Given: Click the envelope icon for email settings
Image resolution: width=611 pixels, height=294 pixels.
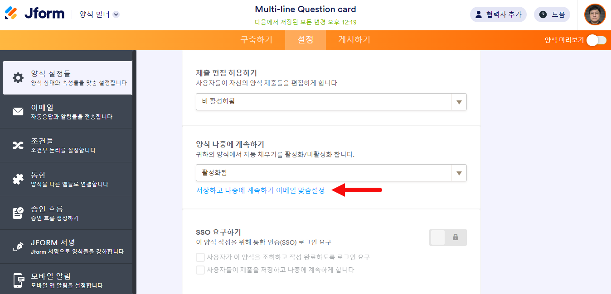Looking at the screenshot, I should (18, 112).
